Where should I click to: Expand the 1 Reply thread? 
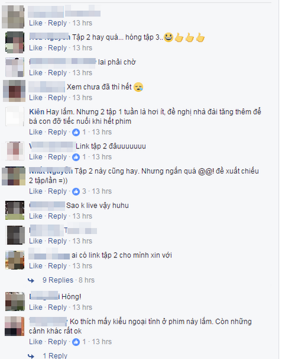pyautogui.click(x=55, y=356)
